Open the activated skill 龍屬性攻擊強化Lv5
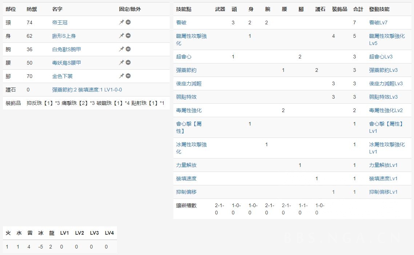The image size is (414, 255). pos(387,40)
